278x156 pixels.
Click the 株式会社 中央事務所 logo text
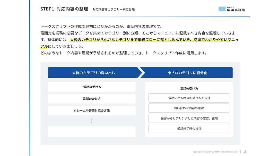[236, 9]
